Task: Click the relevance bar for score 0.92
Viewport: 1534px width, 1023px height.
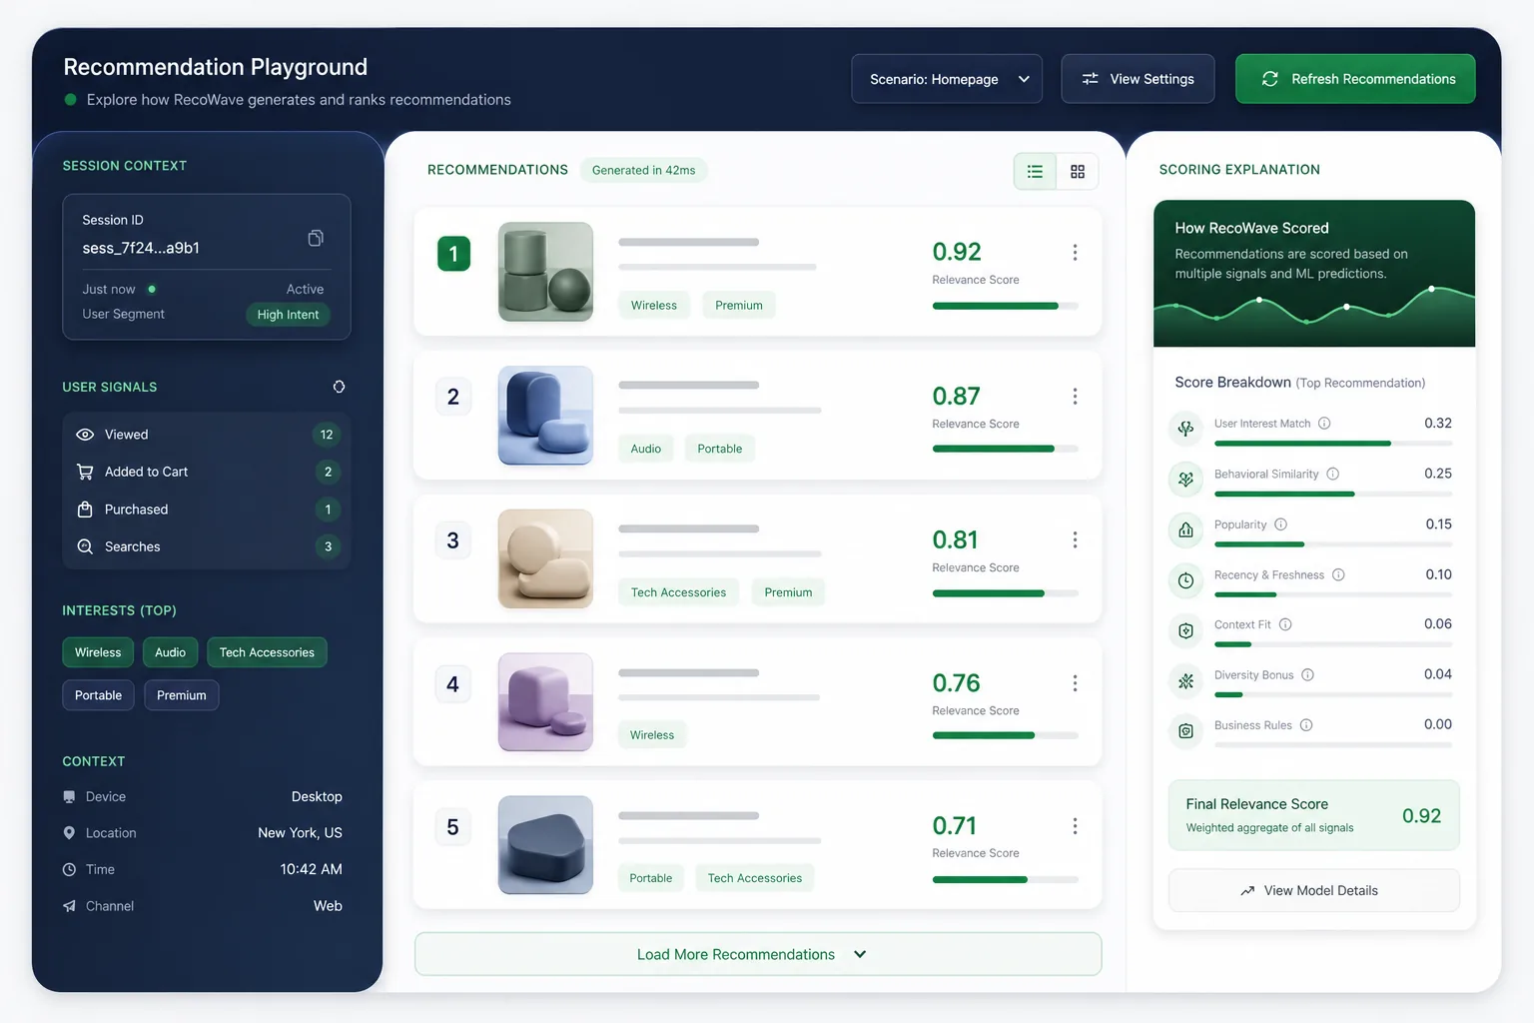Action: 1005,306
